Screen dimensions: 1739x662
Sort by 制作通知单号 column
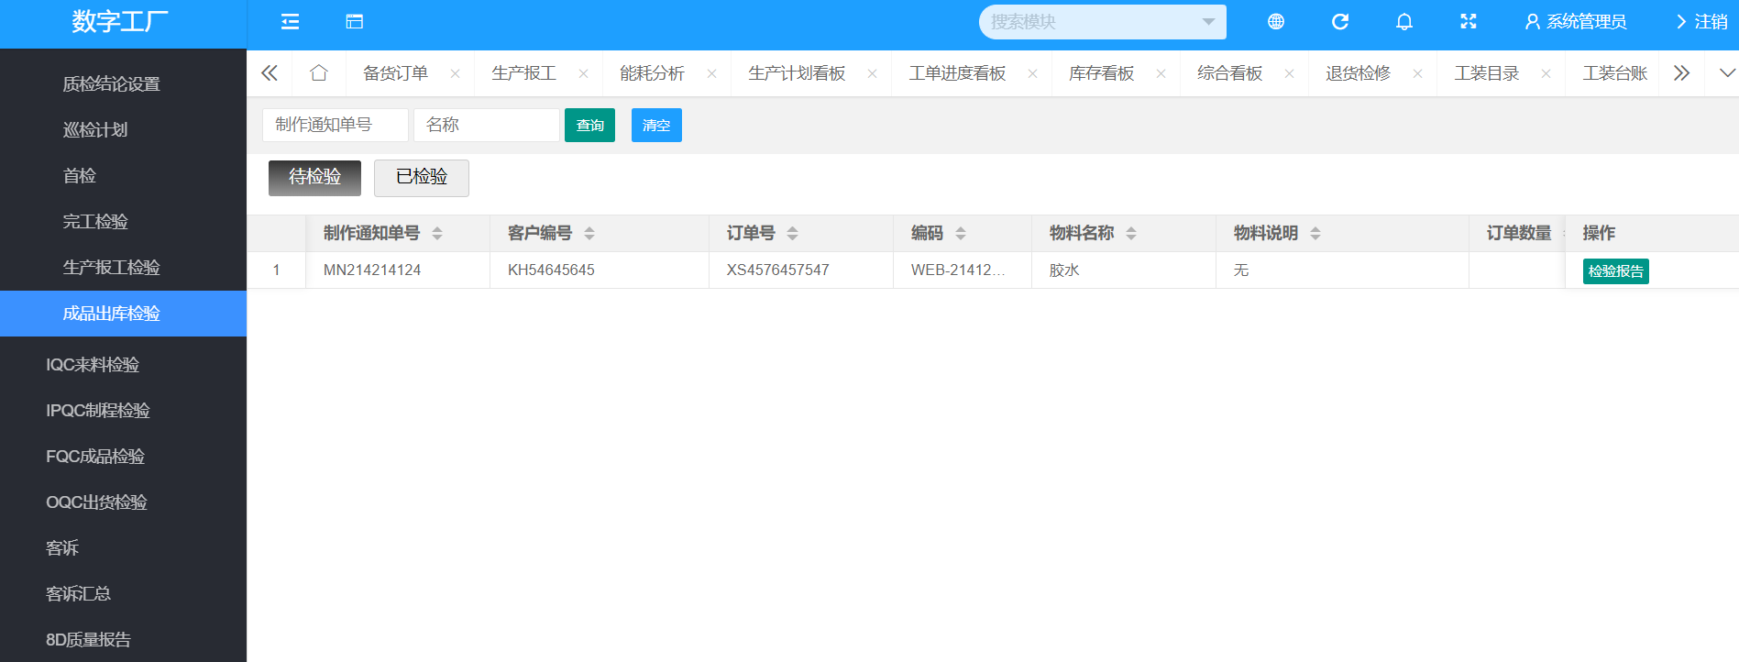(x=437, y=233)
